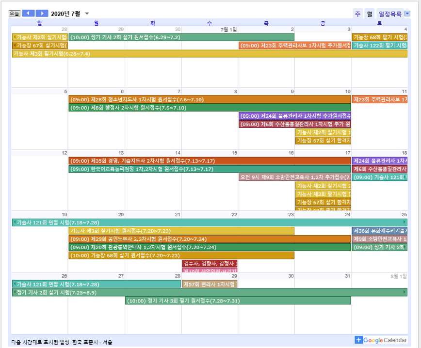
Task: Click the 오늘 (today) button
Action: [x=15, y=14]
